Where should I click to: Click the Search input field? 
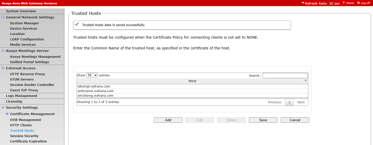coord(285,76)
